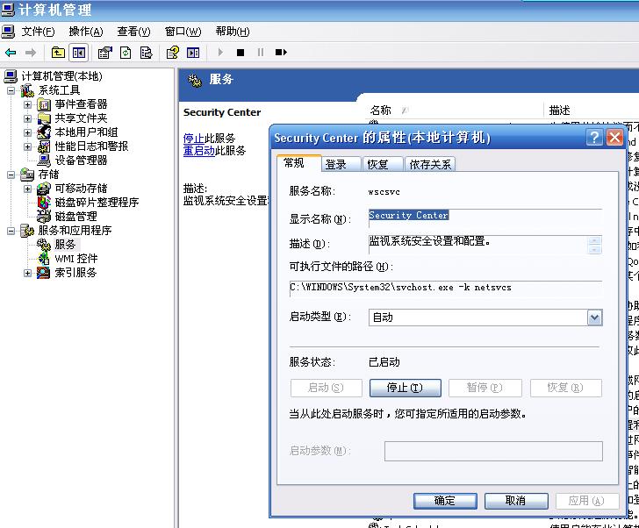Open the 操作(A) menu
The width and height of the screenshot is (639, 528).
[86, 32]
